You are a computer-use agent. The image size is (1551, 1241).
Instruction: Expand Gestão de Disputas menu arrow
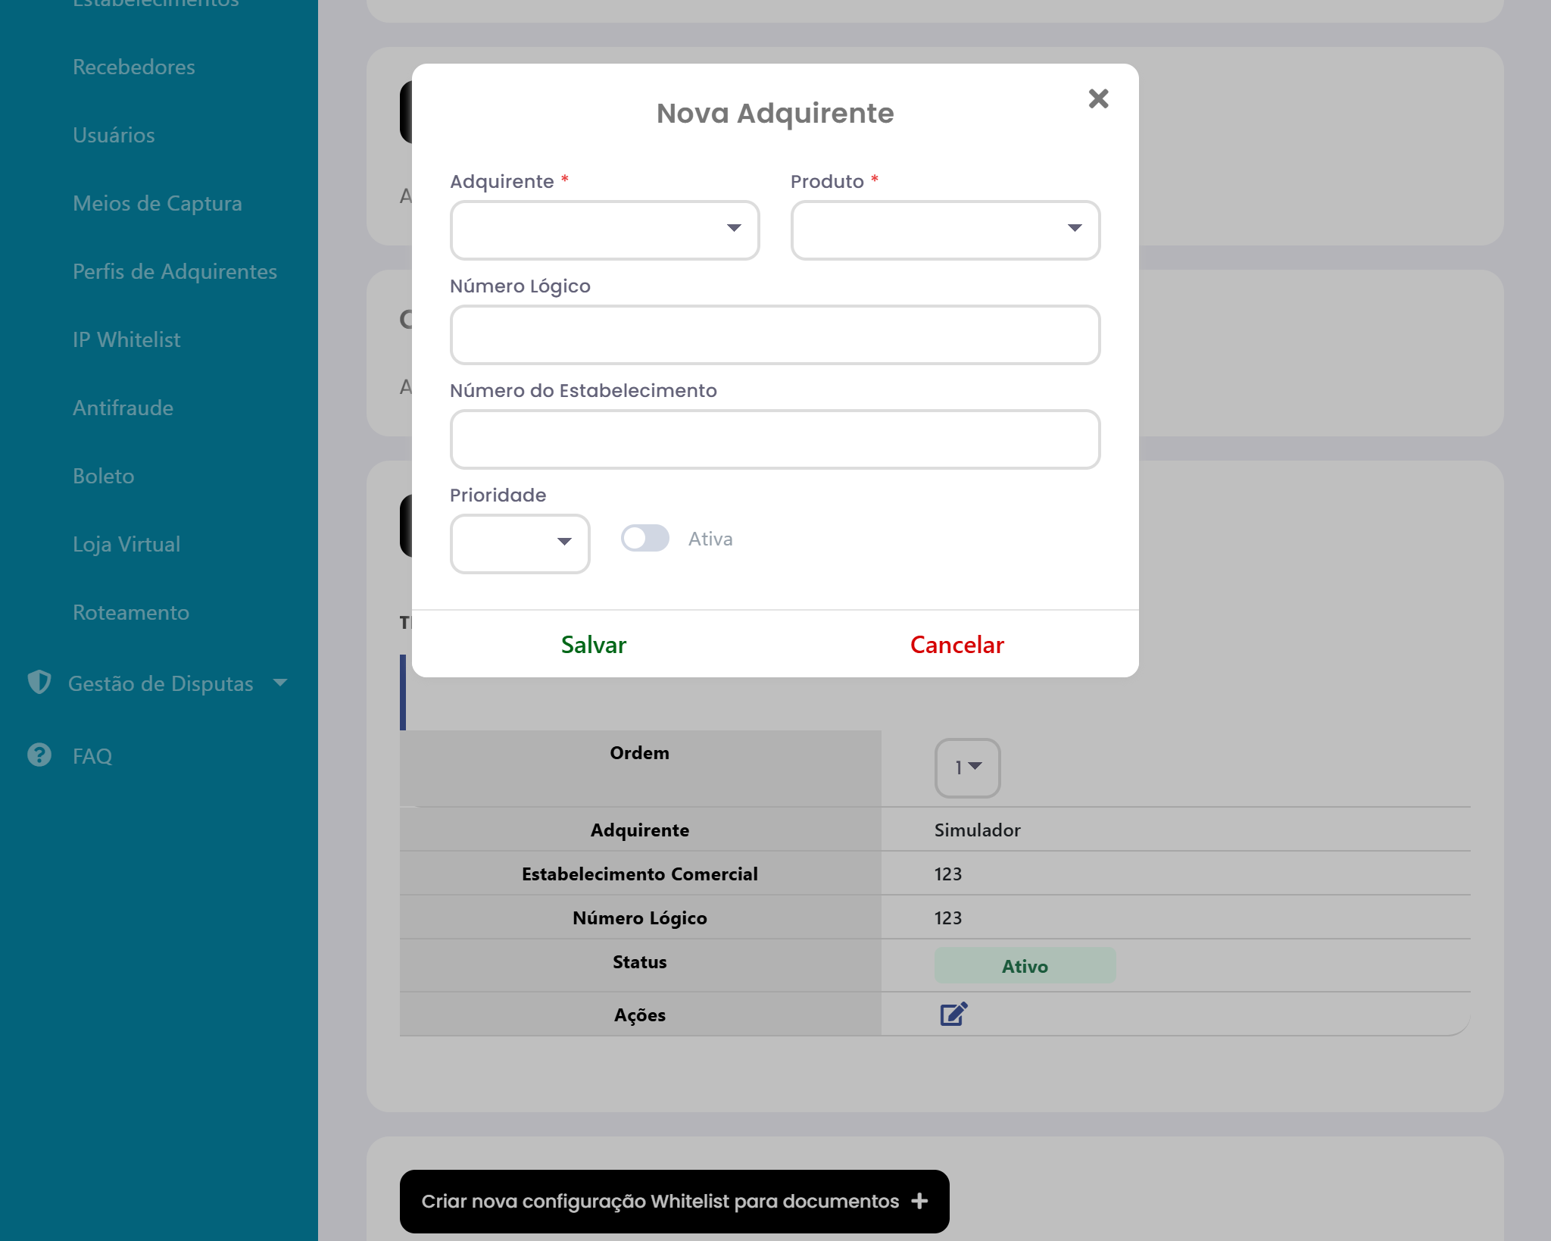[x=280, y=683]
